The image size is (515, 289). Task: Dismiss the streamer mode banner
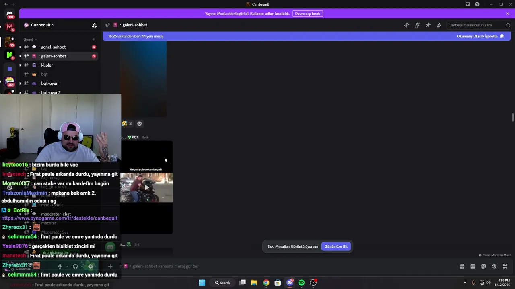508,14
